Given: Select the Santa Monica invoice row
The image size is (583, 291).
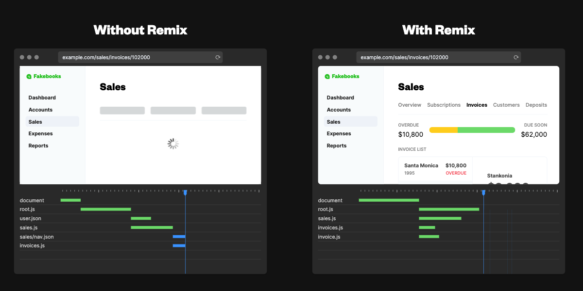Looking at the screenshot, I should tap(435, 169).
